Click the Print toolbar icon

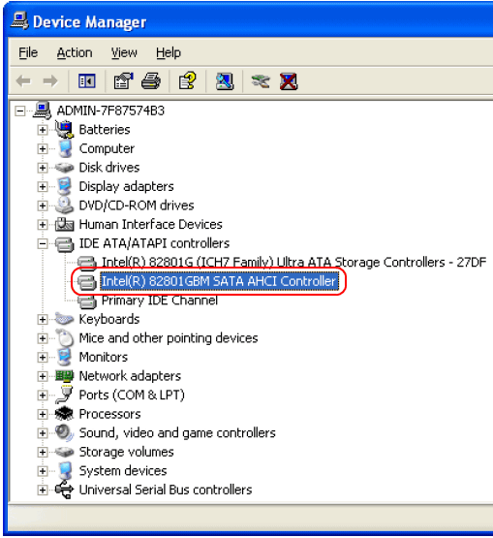(151, 81)
